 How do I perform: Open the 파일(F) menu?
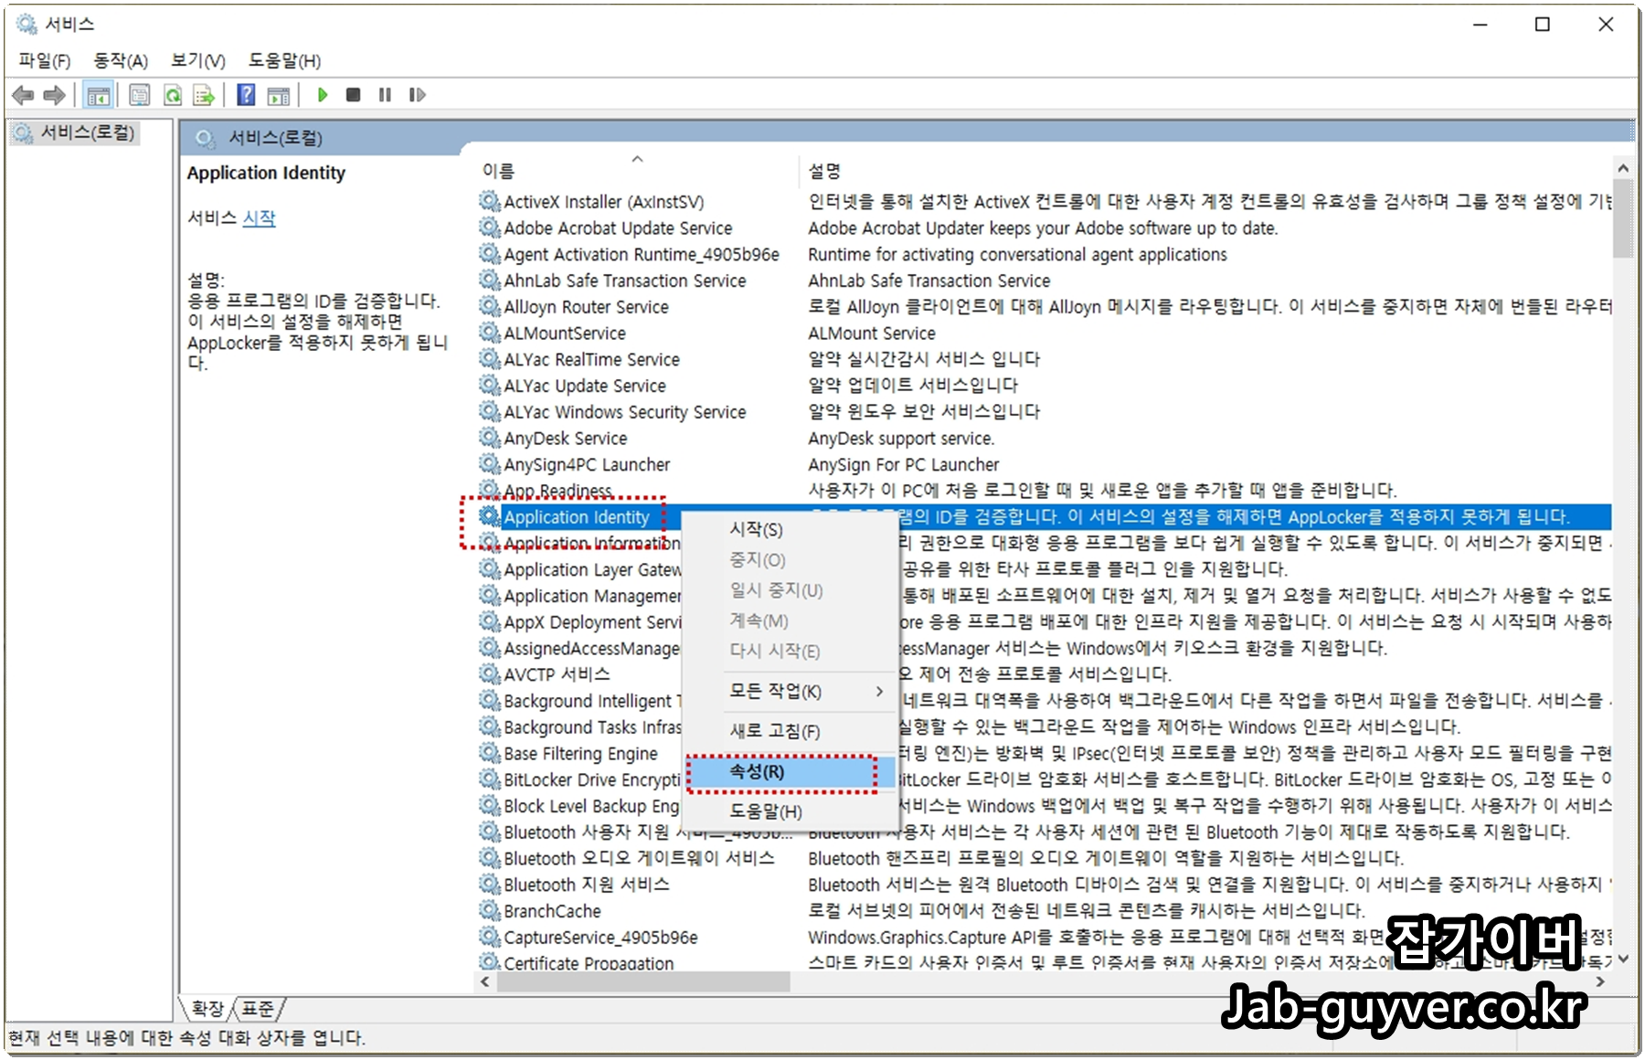(x=45, y=60)
